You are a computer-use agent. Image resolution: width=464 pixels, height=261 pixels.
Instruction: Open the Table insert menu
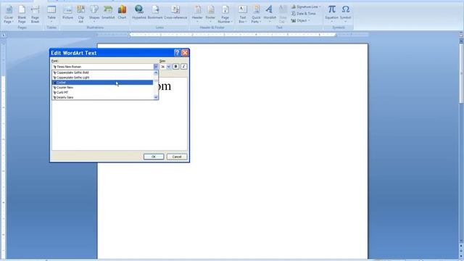coord(51,14)
